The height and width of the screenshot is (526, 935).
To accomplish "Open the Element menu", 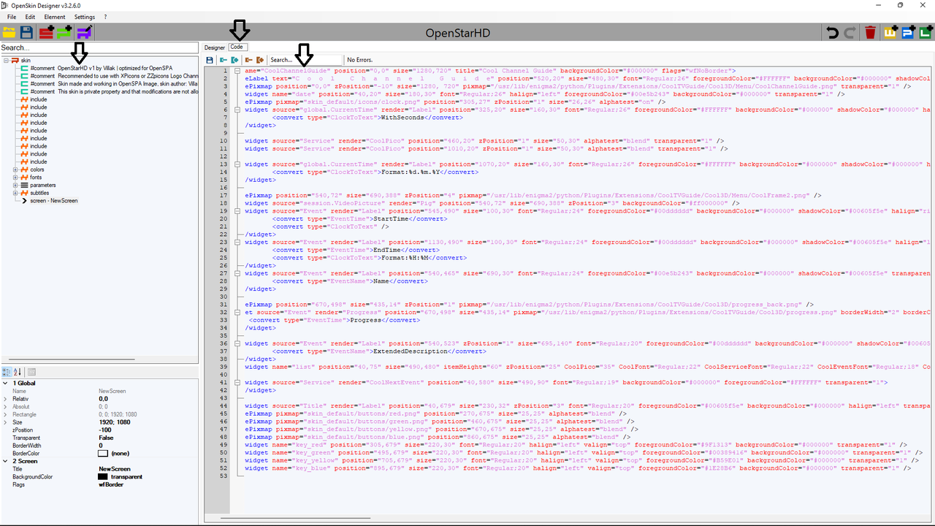I will (x=55, y=17).
